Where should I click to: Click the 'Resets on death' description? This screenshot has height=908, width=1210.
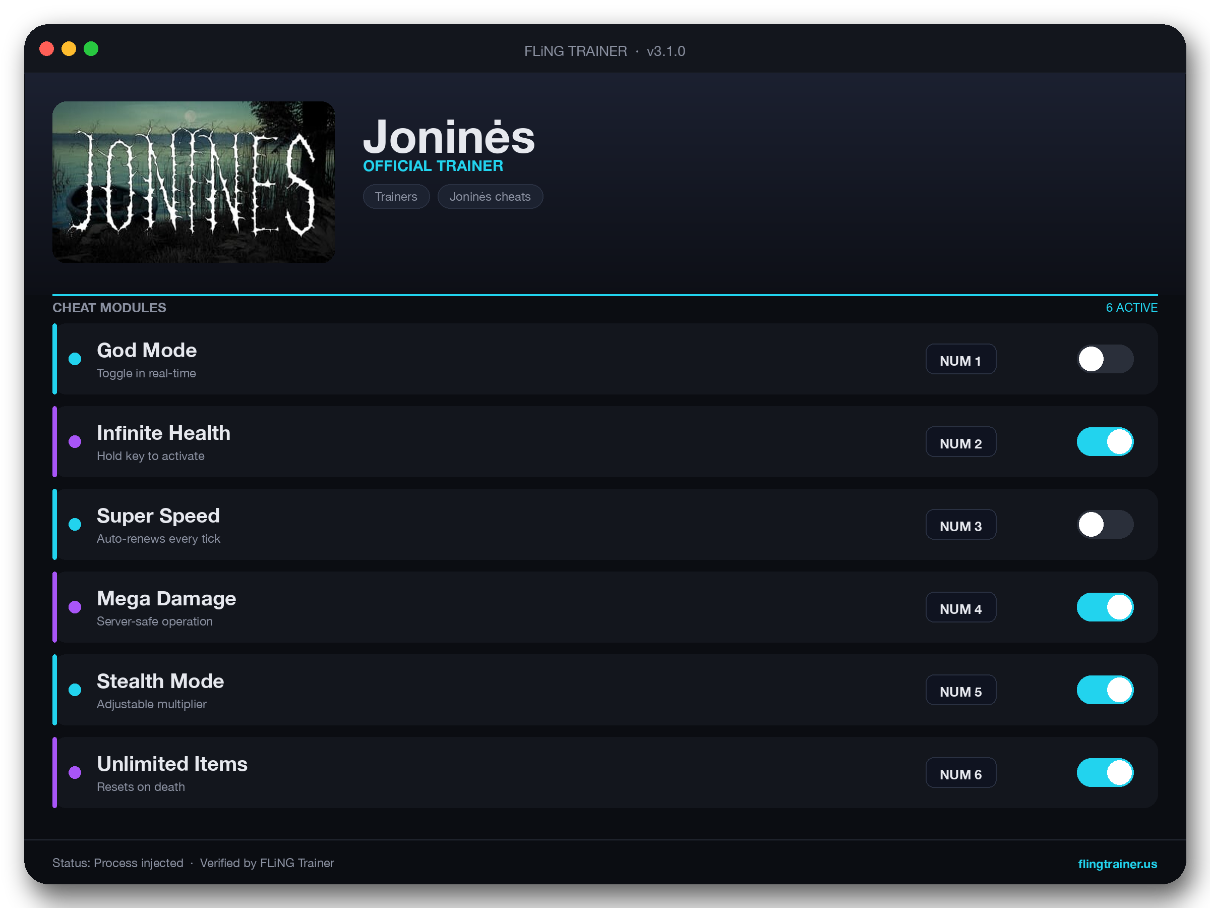tap(141, 786)
